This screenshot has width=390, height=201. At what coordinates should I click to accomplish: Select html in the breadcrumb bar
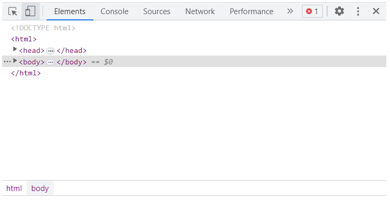(x=14, y=188)
